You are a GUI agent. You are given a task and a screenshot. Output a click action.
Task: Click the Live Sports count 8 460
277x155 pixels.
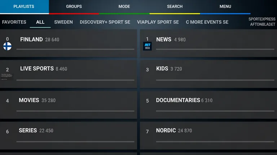coord(61,69)
